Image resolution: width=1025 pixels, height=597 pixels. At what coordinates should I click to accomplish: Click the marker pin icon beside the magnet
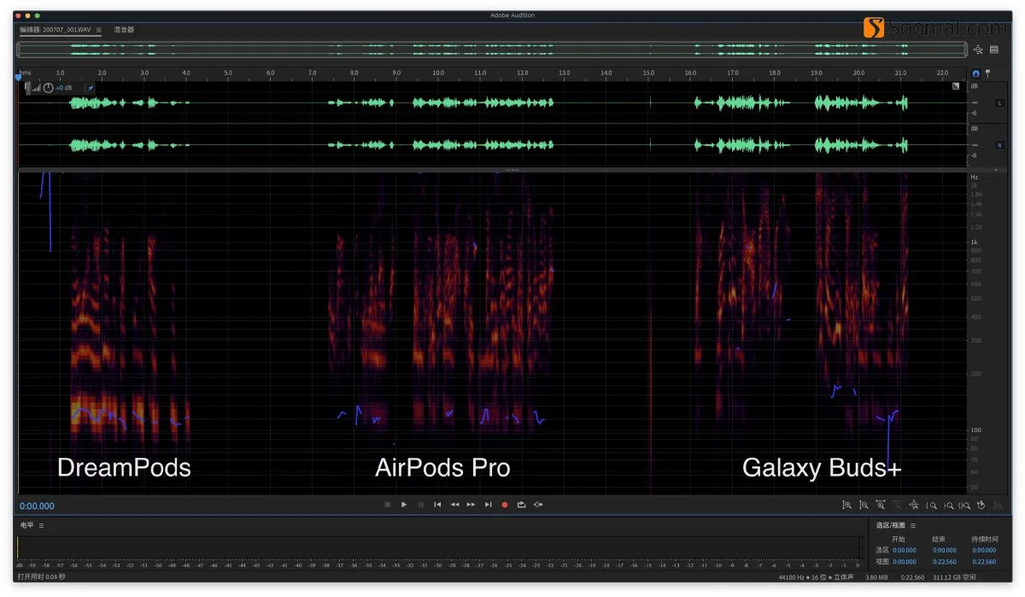click(x=988, y=73)
